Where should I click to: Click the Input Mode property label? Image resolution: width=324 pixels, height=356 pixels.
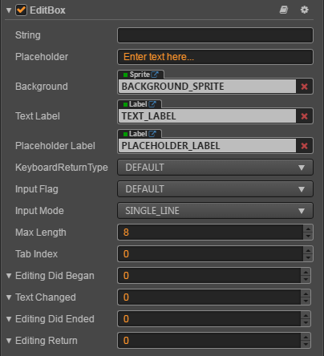39,211
